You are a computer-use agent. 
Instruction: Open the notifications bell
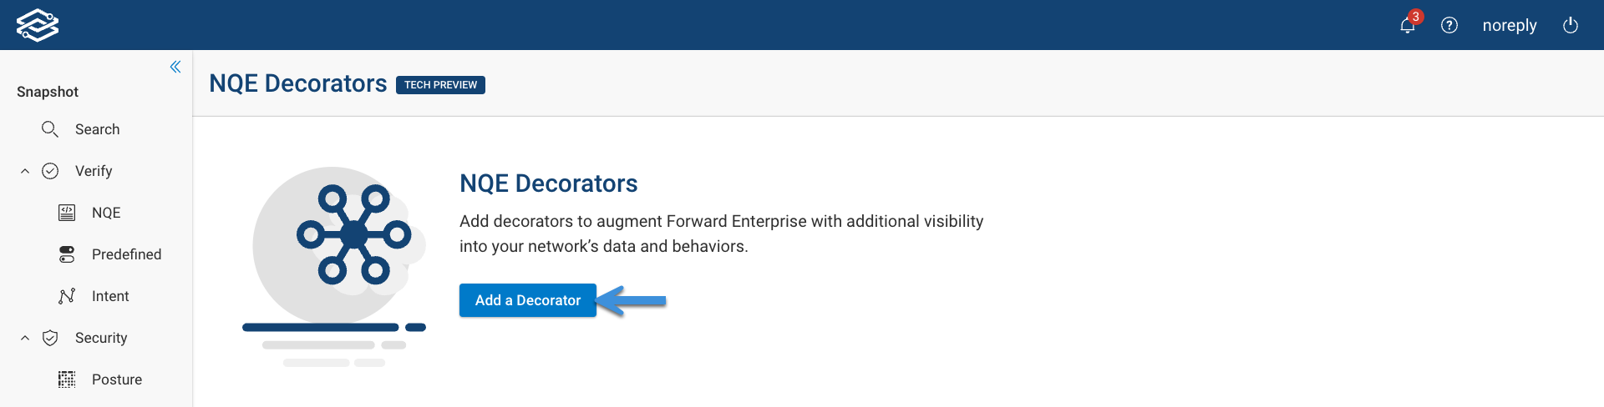click(x=1408, y=25)
